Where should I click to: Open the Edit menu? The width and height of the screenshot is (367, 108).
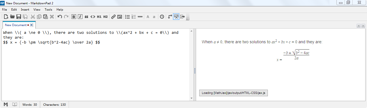pos(14,9)
